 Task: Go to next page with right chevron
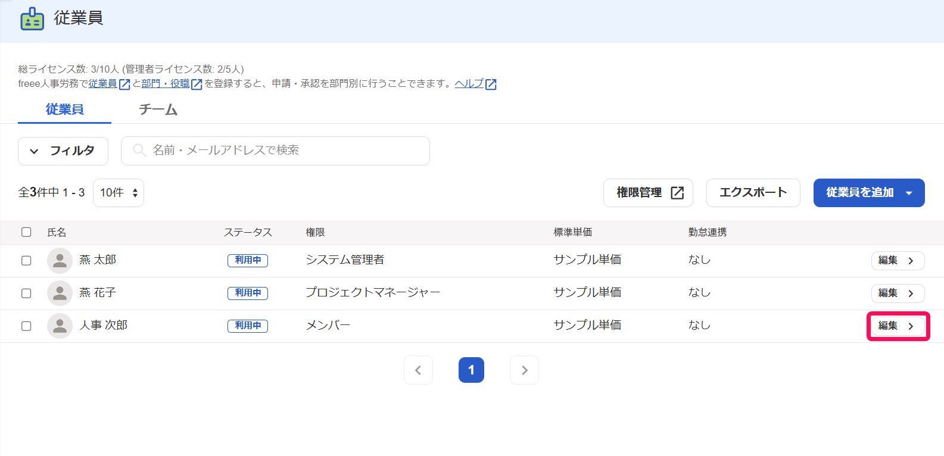tap(524, 370)
